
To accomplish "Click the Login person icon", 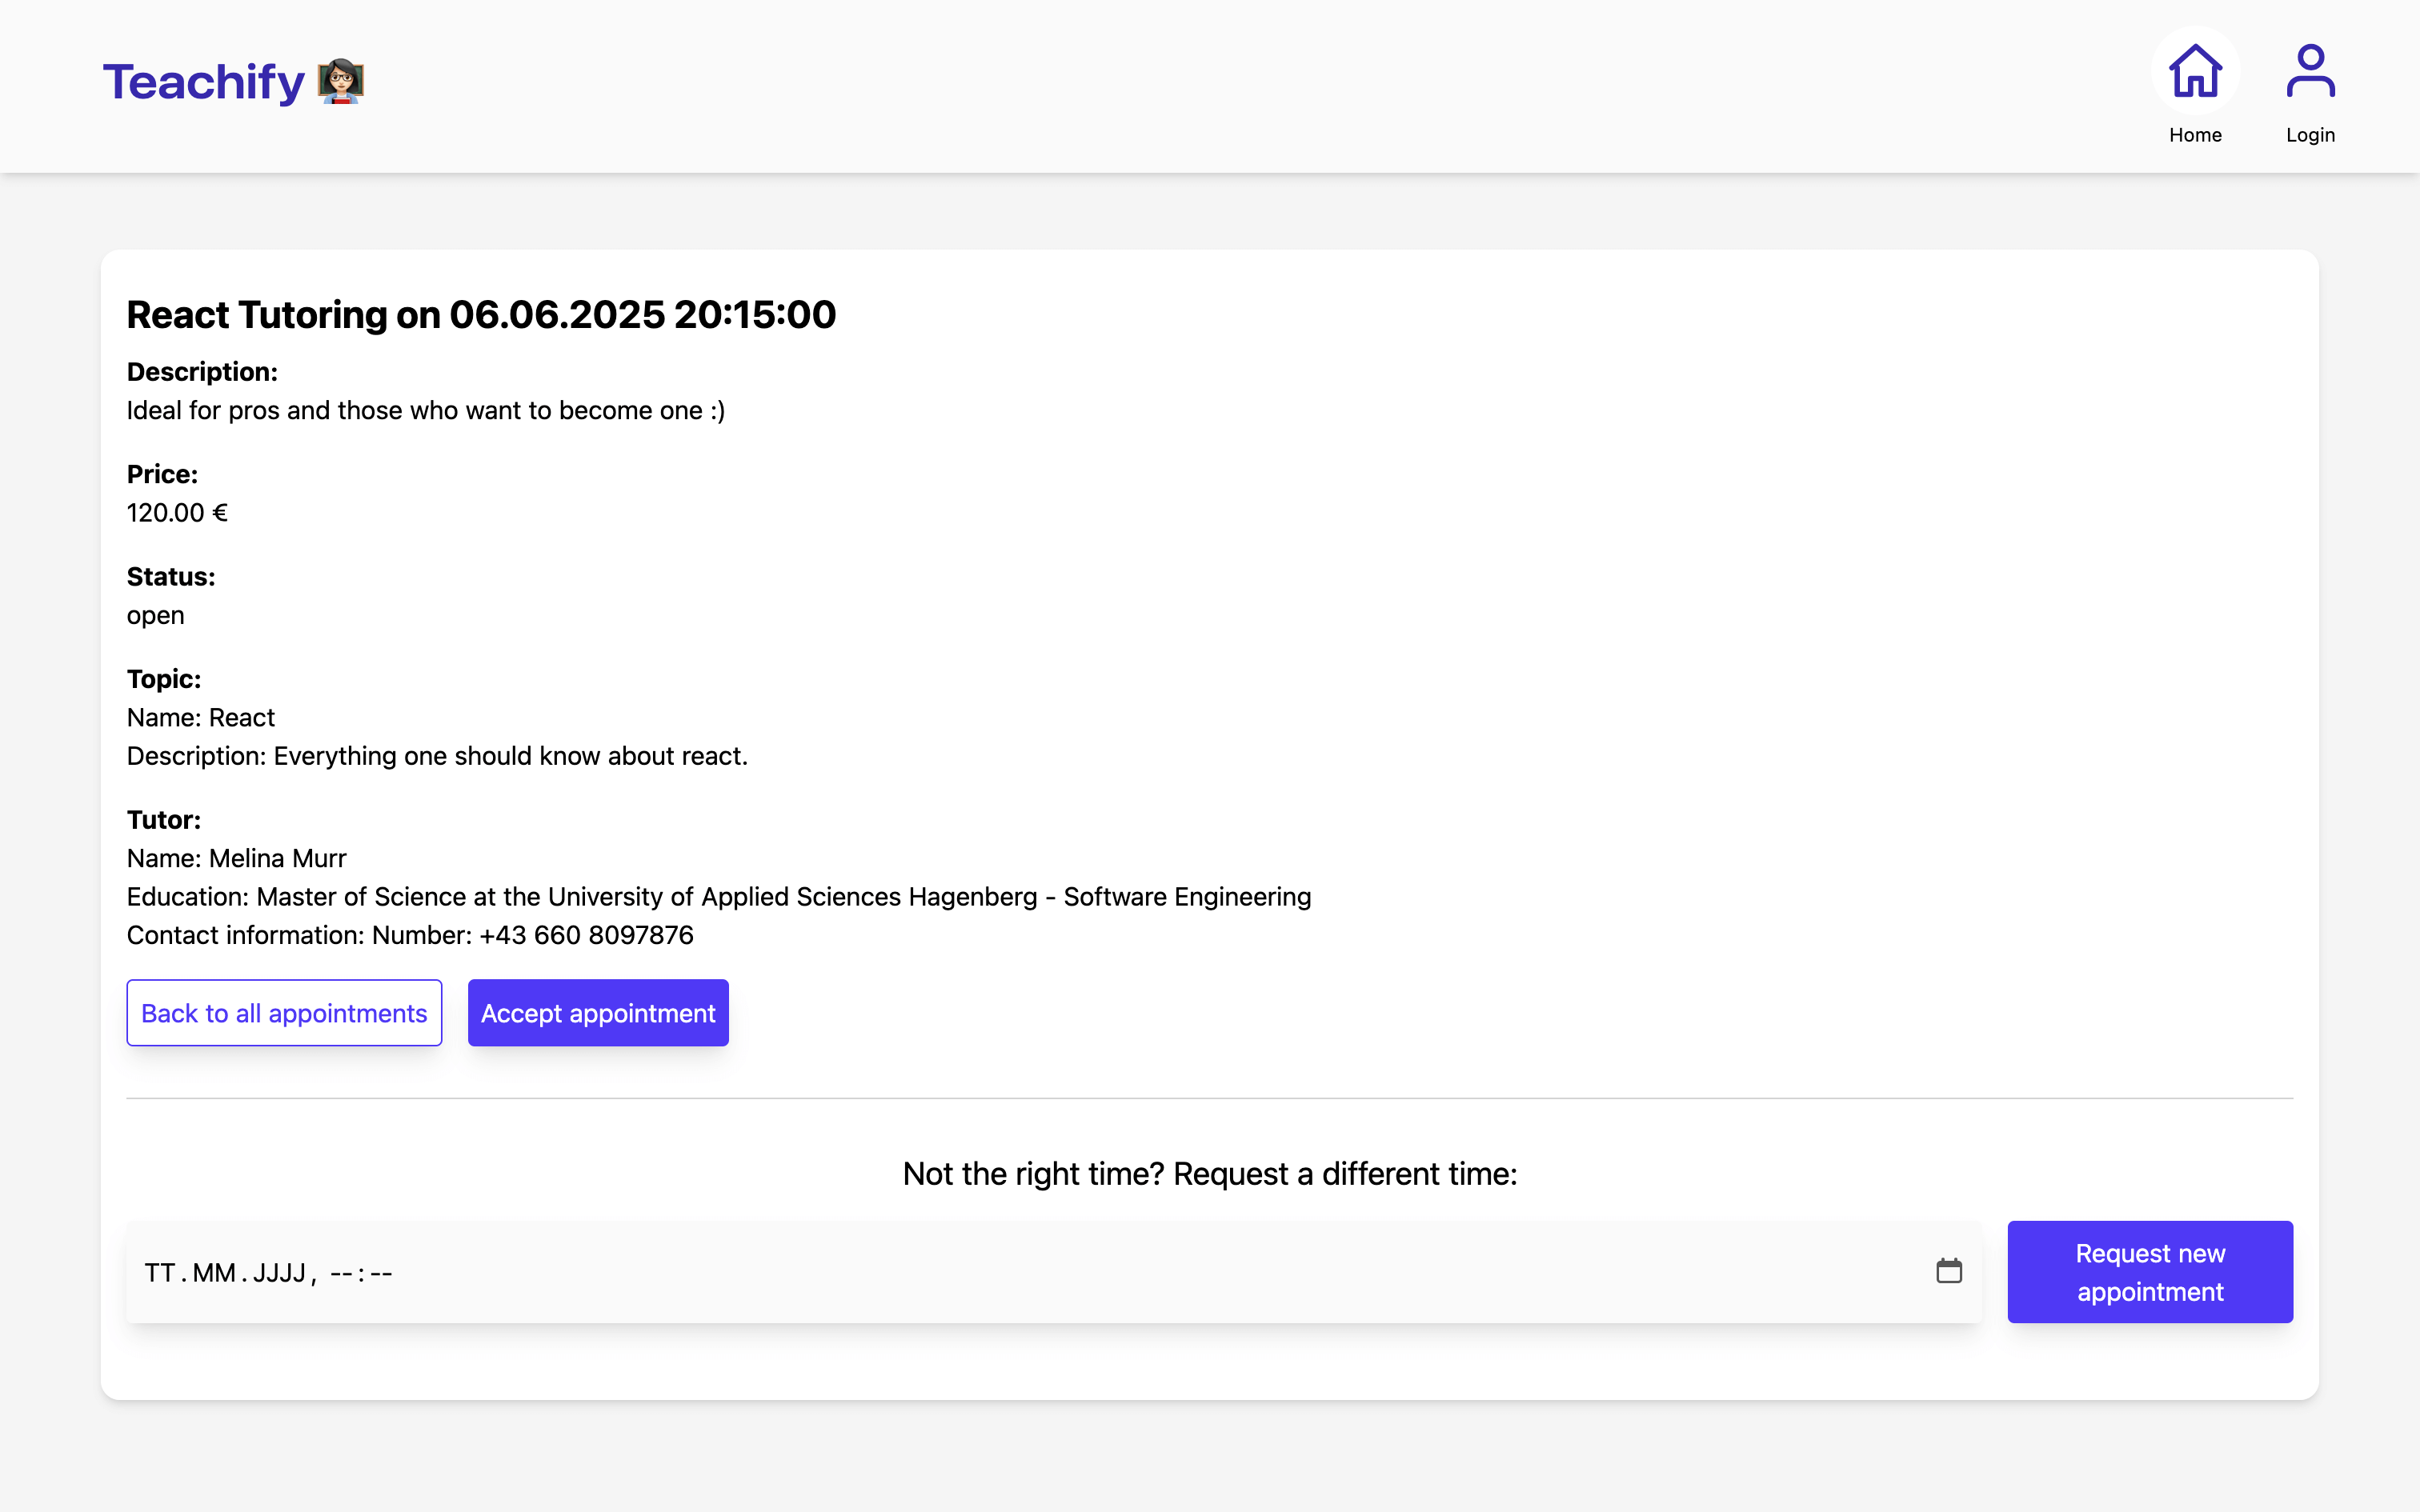I will click(2310, 72).
